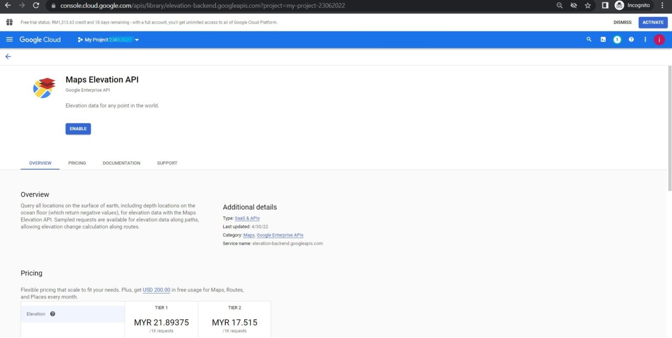672x338 pixels.
Task: Open the USD 200.00 free usage link
Action: pos(156,289)
